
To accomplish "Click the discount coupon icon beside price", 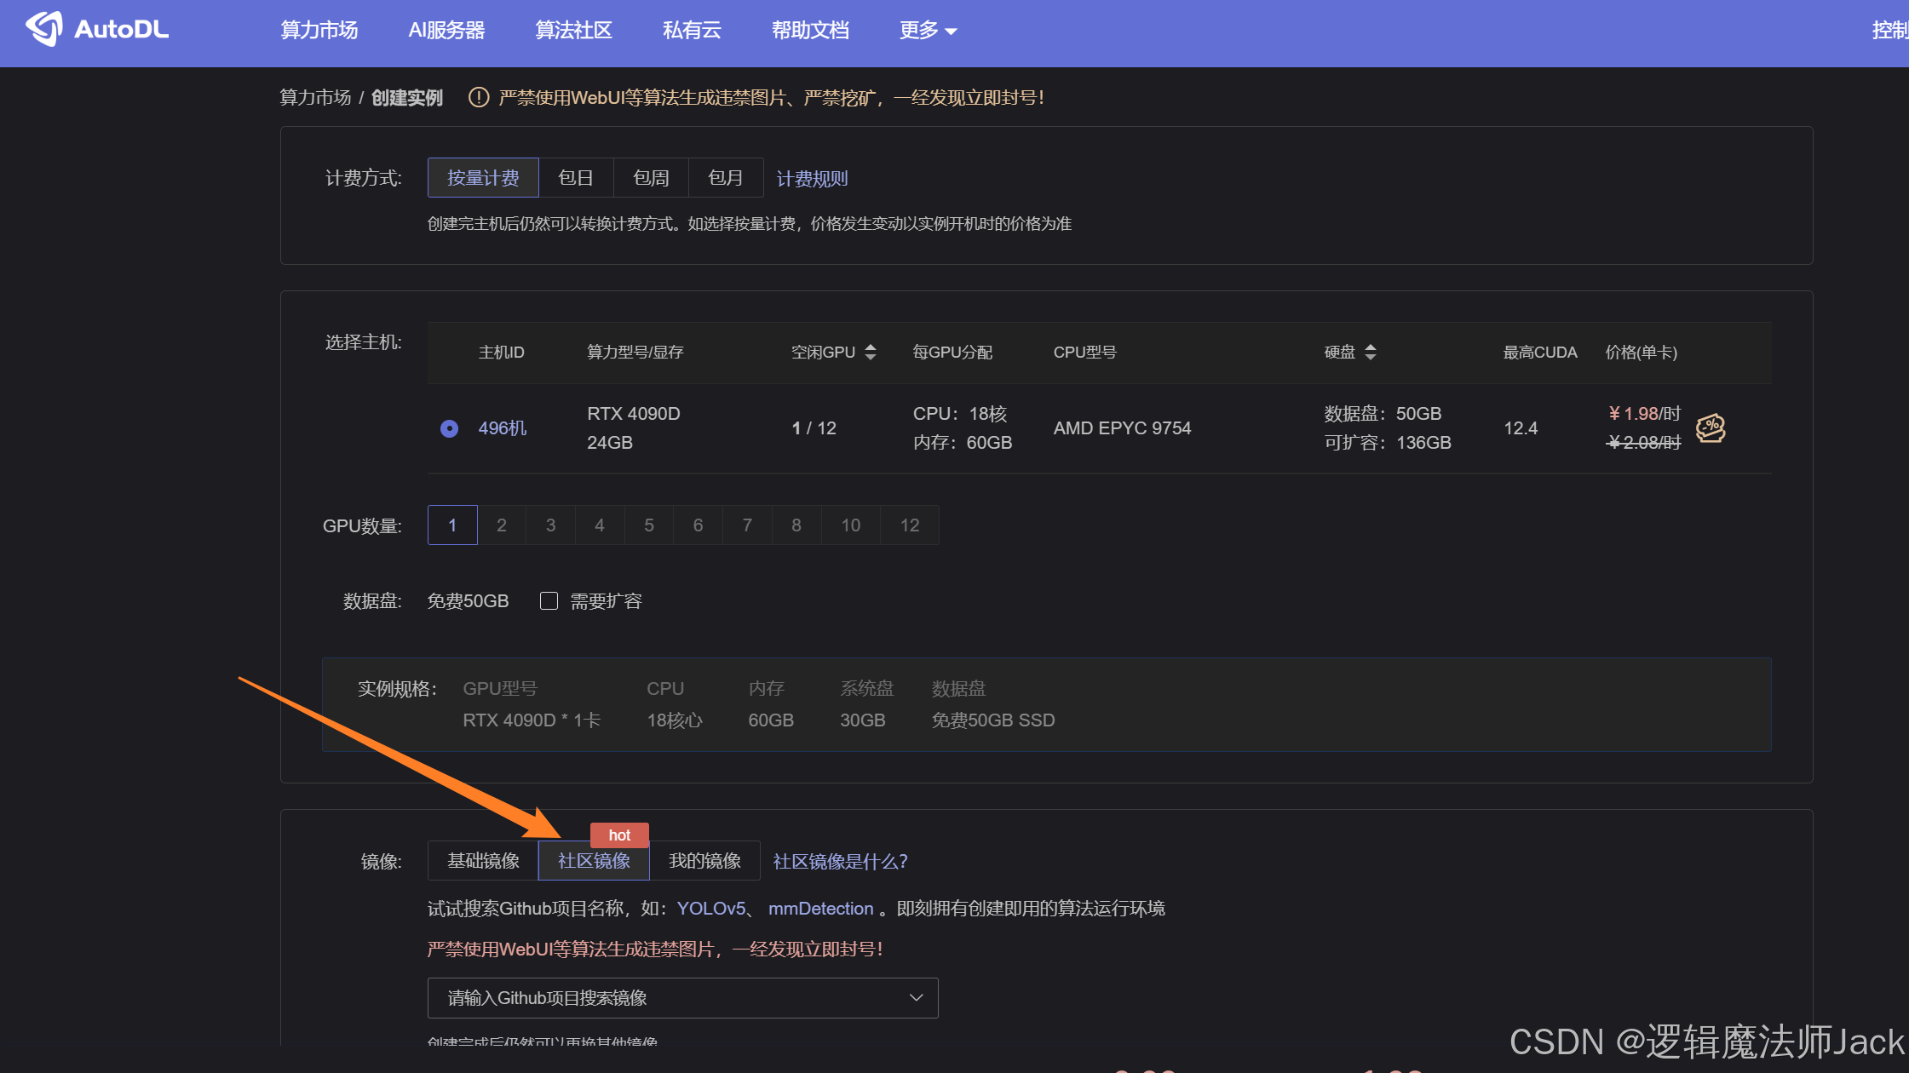I will pyautogui.click(x=1710, y=427).
